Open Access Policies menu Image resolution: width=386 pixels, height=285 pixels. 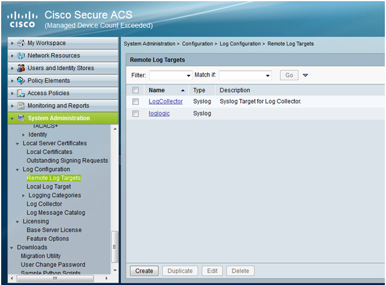(63, 93)
